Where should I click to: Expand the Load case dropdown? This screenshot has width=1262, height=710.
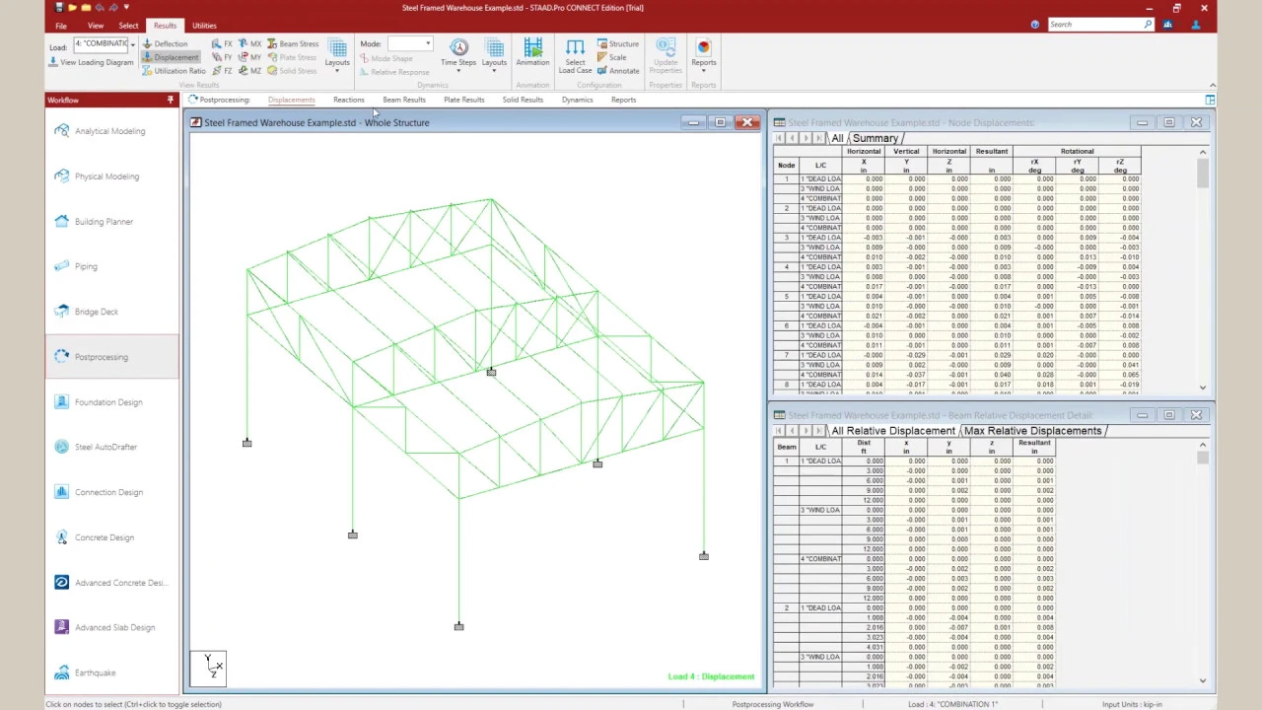[132, 44]
